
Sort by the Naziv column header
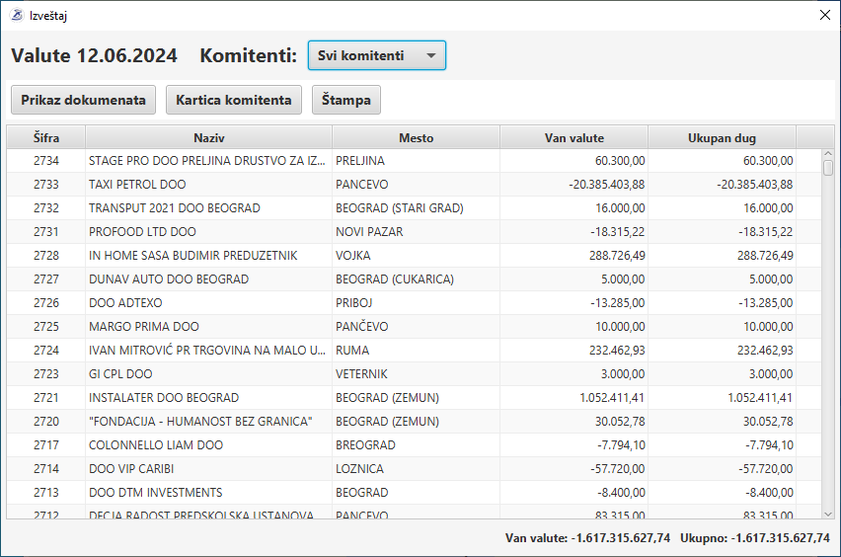(x=208, y=137)
